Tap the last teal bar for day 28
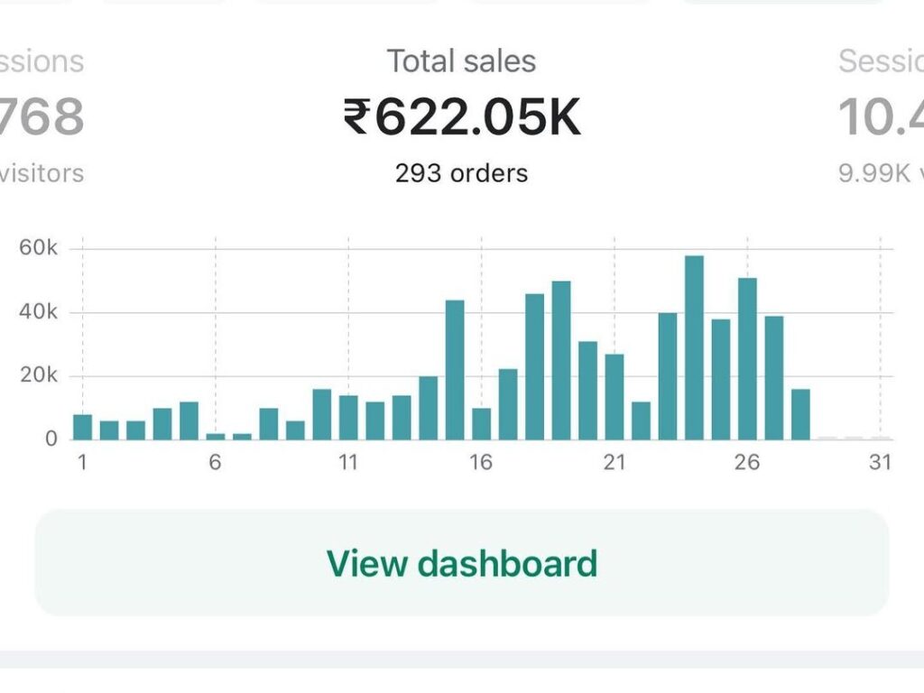This screenshot has height=693, width=924. pos(800,415)
